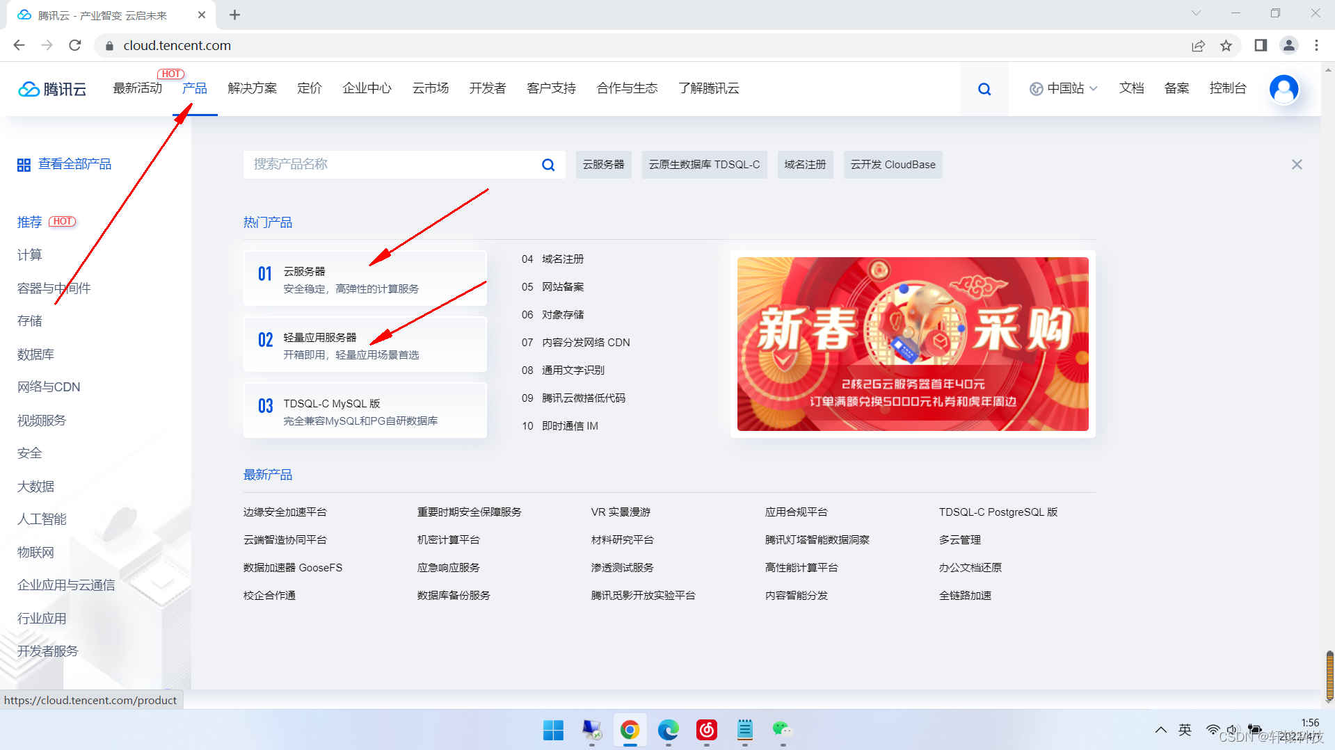This screenshot has width=1335, height=750.
Task: Open the music player from the taskbar
Action: click(x=706, y=731)
